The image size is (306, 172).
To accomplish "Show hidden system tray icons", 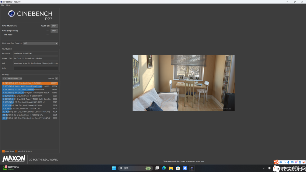I will [264, 168].
